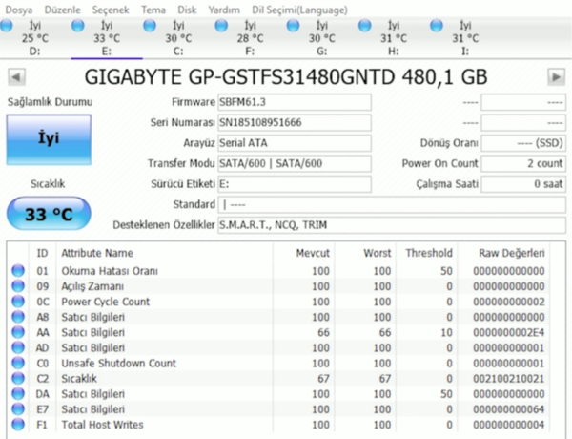Switch to drive F: tab at 28 °C
Viewport: 572px width, 439px height.
[250, 38]
